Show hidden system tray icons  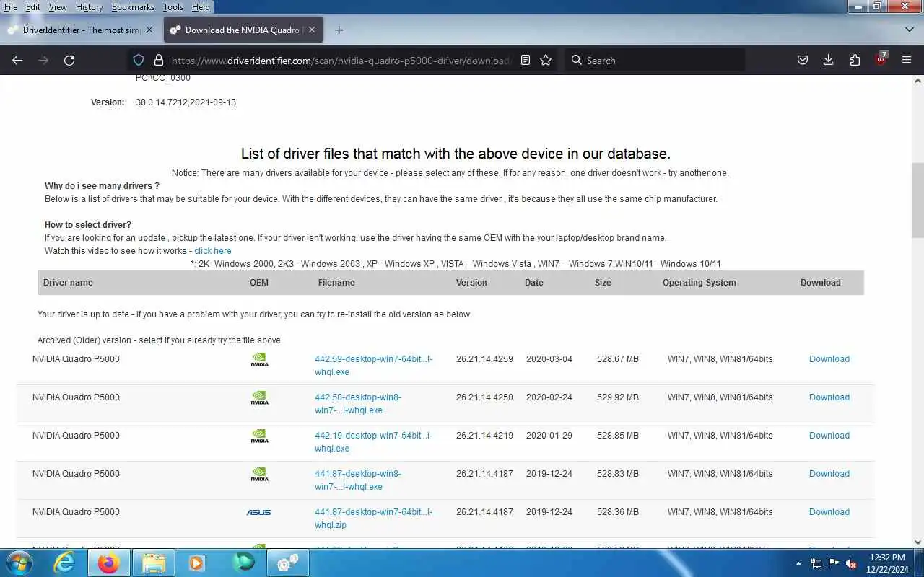(798, 563)
